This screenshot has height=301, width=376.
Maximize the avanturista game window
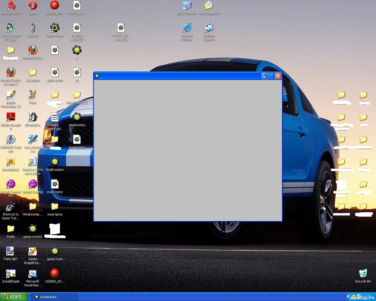(x=271, y=76)
